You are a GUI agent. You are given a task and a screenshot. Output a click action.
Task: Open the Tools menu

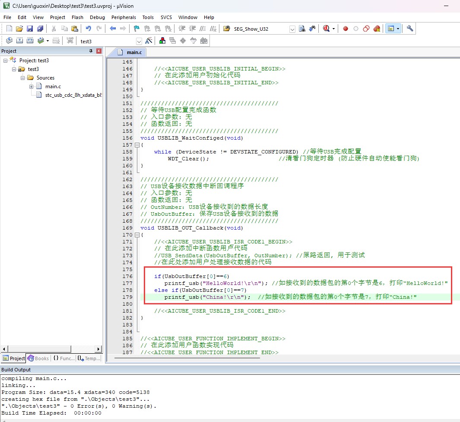(148, 17)
